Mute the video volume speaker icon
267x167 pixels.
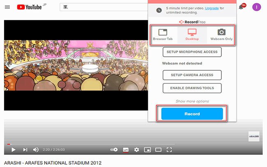point(36,150)
